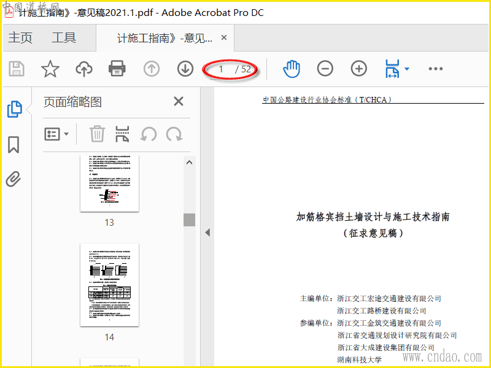
Task: Print the document with printer icon
Action: [x=117, y=69]
